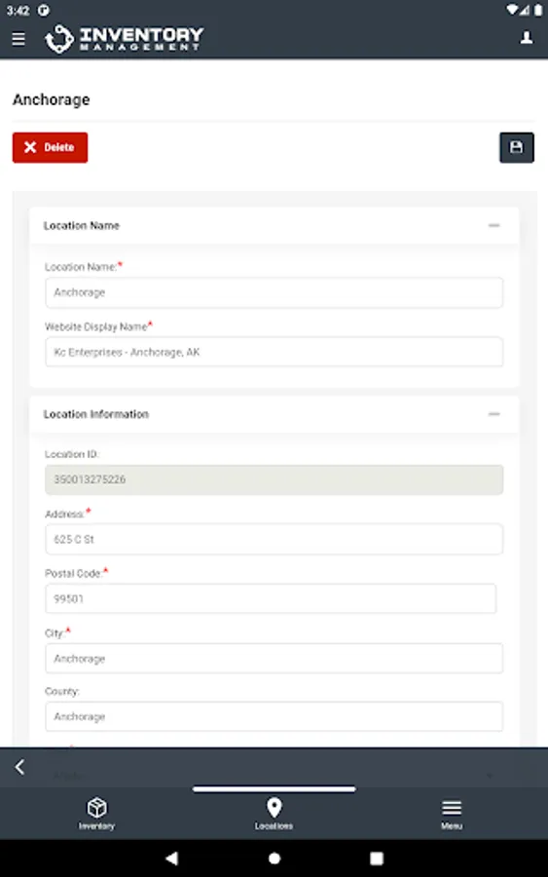Open the hamburger menu in header
548x877 pixels.
click(18, 39)
